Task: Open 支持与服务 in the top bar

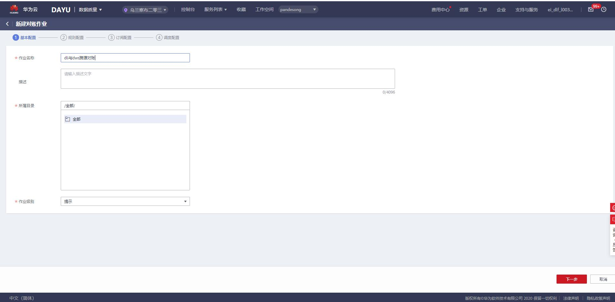Action: click(527, 10)
